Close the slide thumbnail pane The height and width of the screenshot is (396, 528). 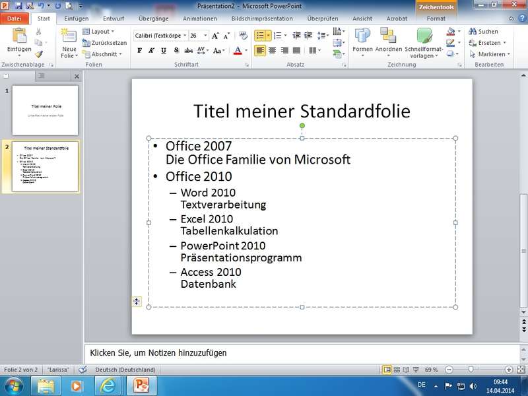pyautogui.click(x=77, y=77)
